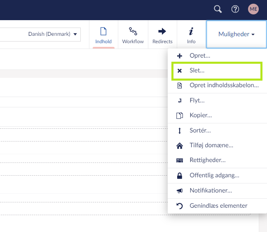267x232 pixels.
Task: Choose Sortér... from the options
Action: click(200, 130)
